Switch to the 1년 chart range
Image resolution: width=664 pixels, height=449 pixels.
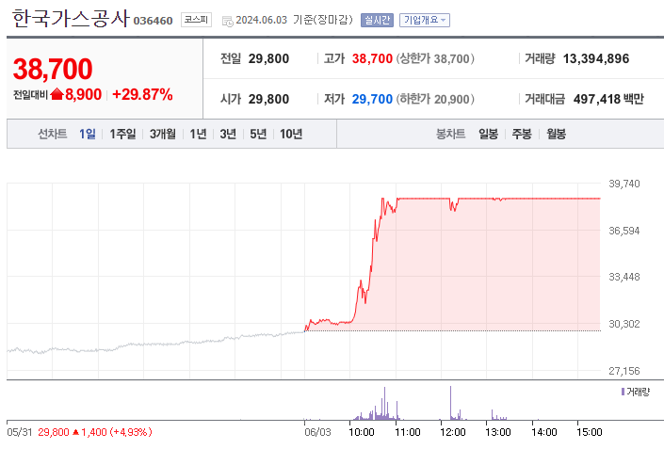click(198, 134)
